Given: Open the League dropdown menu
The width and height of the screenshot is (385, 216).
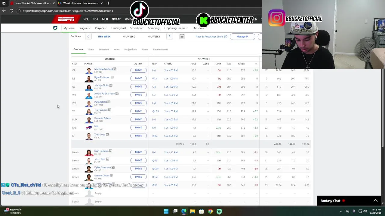Looking at the screenshot, I should 84,28.
